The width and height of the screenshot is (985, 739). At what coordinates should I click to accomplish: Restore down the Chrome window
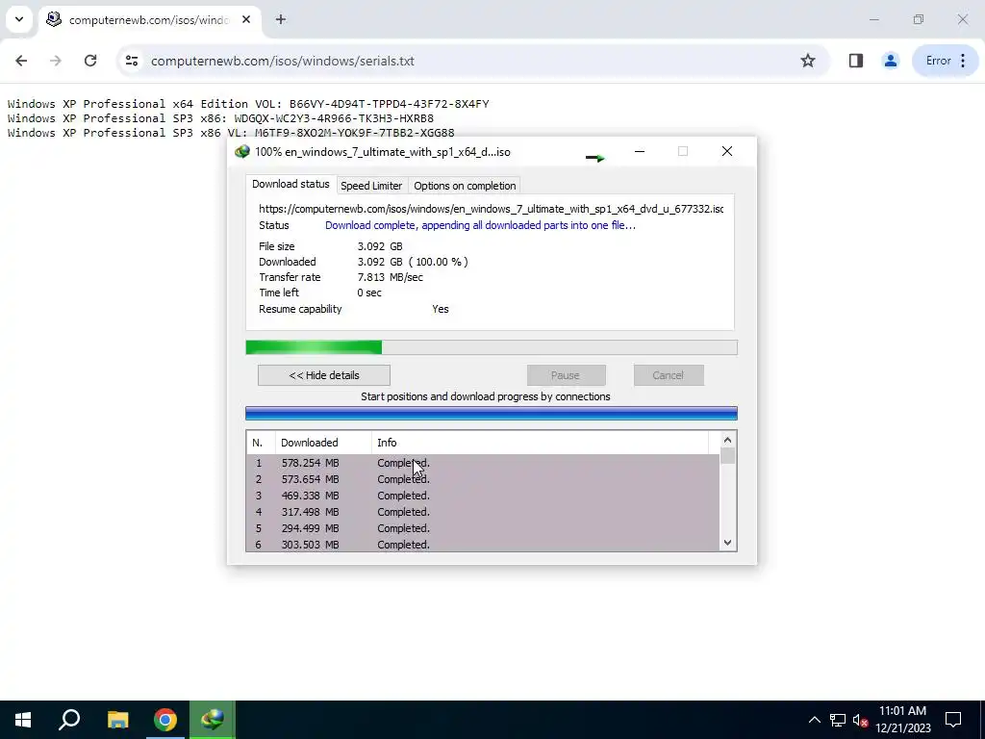[919, 19]
